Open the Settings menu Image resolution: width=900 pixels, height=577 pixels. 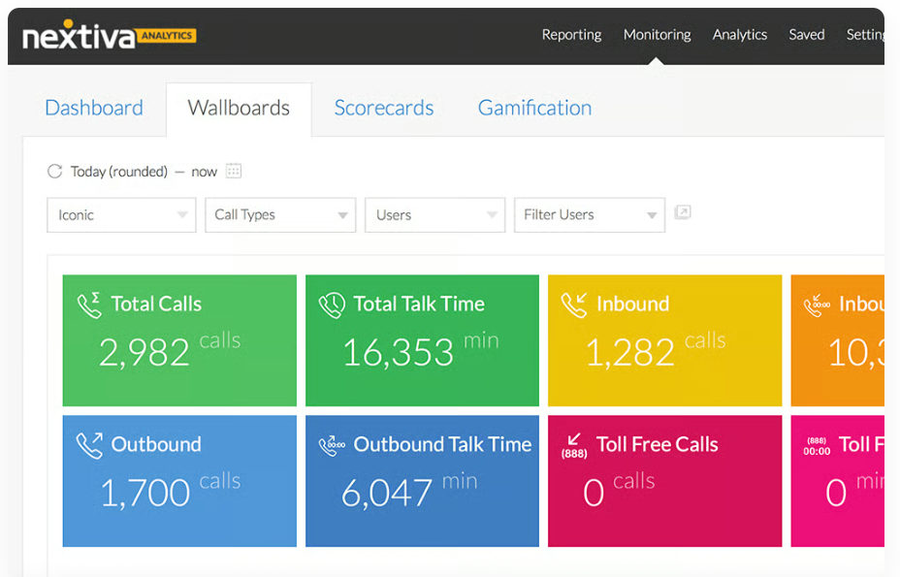(x=865, y=35)
